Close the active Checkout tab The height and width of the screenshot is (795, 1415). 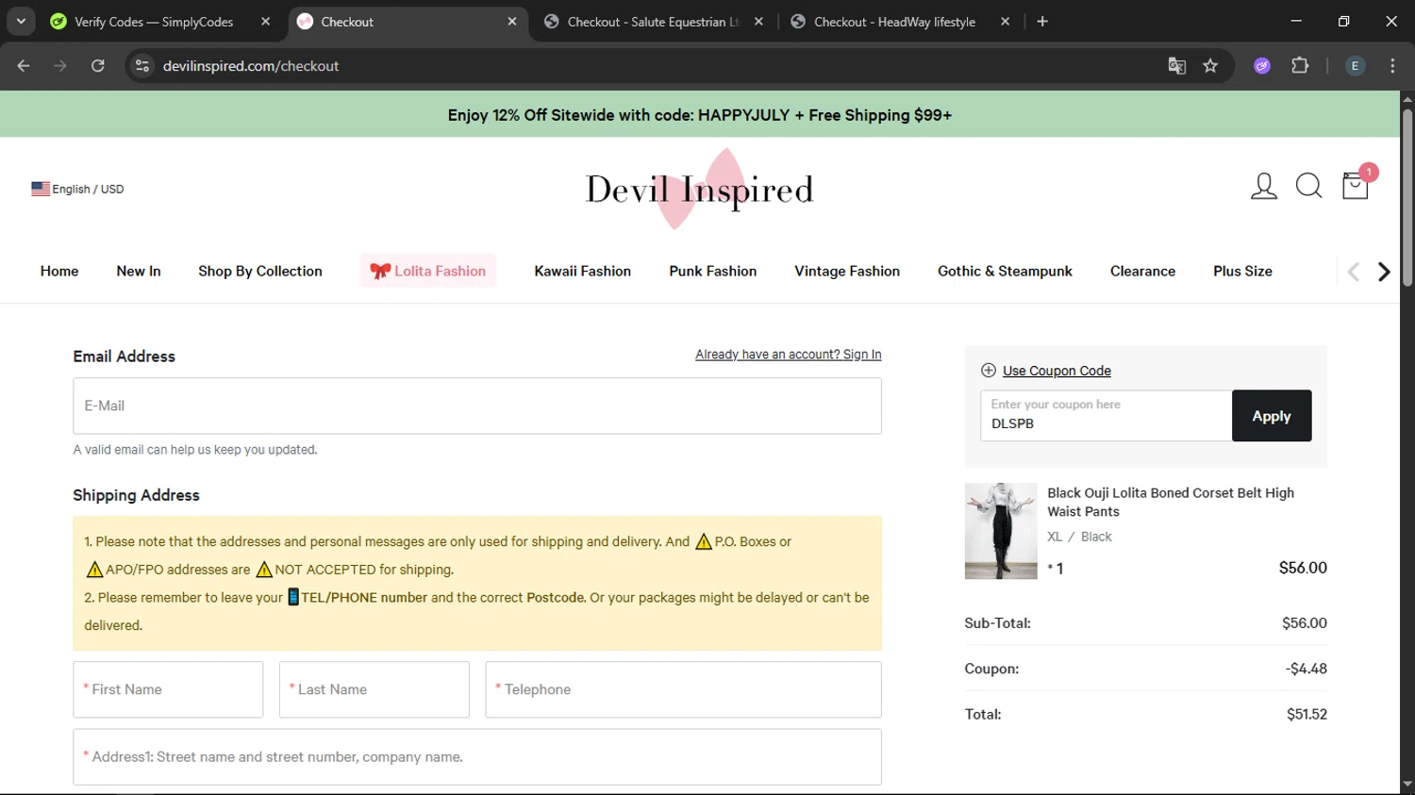(x=512, y=22)
